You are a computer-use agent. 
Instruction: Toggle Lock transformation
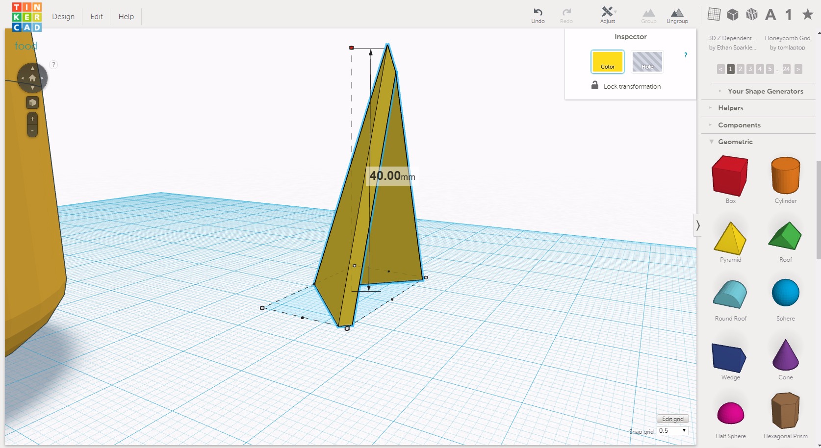point(626,86)
